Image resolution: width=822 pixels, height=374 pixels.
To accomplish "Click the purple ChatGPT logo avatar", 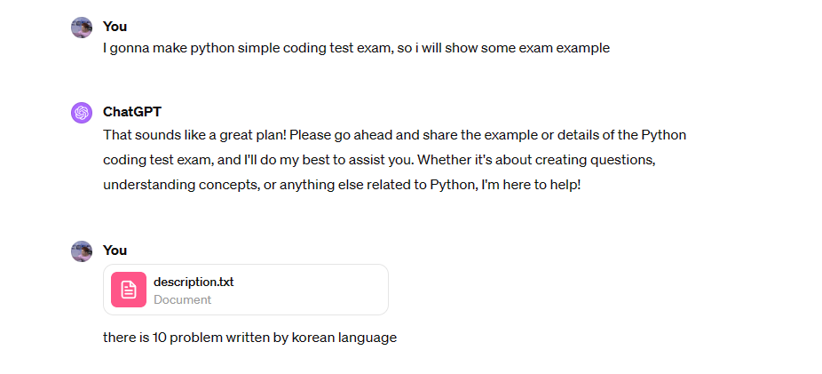I will click(82, 112).
